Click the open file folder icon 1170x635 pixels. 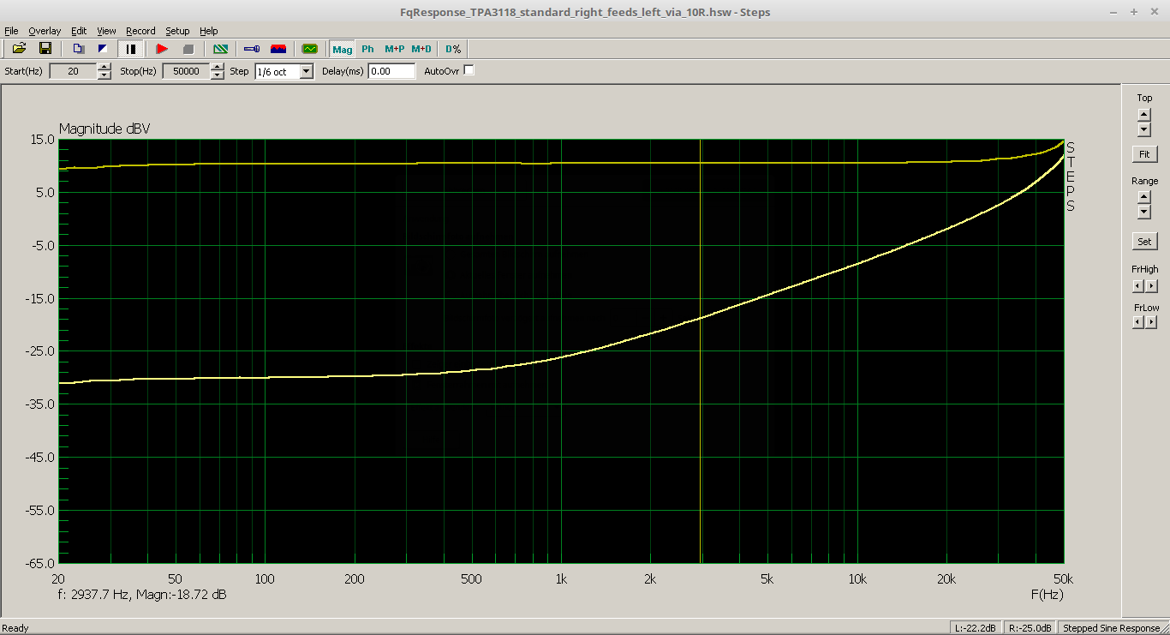(x=19, y=49)
